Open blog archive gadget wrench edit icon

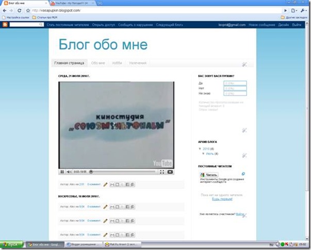coord(244,155)
